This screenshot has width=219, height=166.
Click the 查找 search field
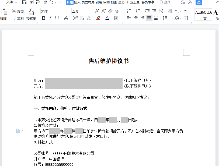coord(165,2)
